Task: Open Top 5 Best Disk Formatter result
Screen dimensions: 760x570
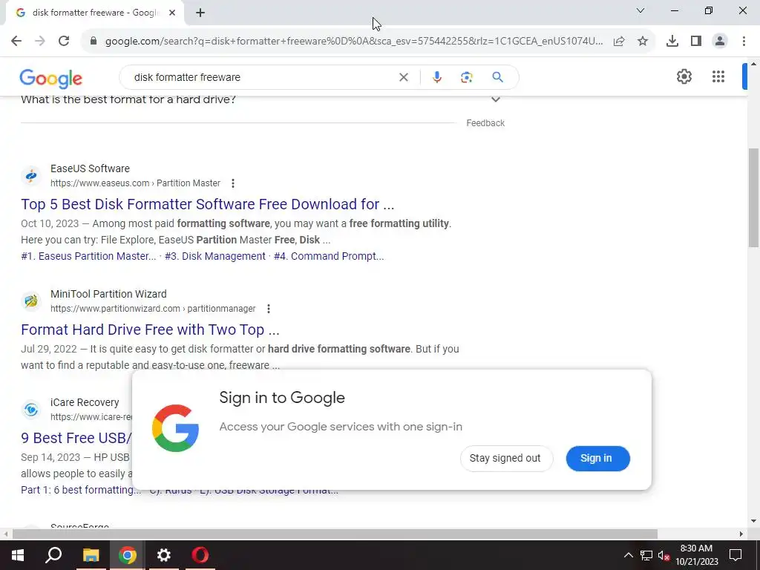Action: (208, 204)
